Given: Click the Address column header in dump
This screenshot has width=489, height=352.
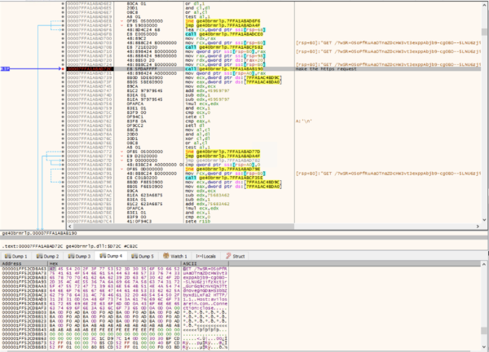Looking at the screenshot, I should pos(24,264).
